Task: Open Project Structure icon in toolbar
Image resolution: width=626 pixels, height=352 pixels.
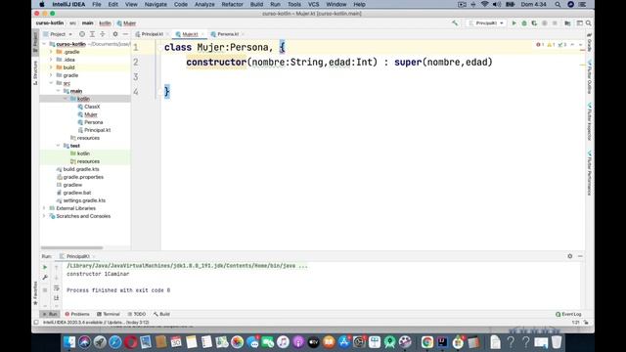Action: [567, 23]
